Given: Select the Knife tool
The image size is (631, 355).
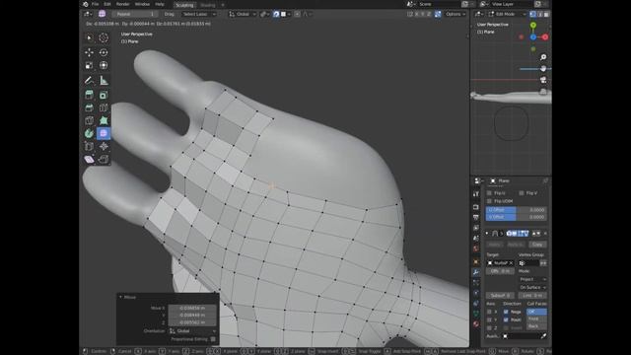Looking at the screenshot, I should [89, 120].
